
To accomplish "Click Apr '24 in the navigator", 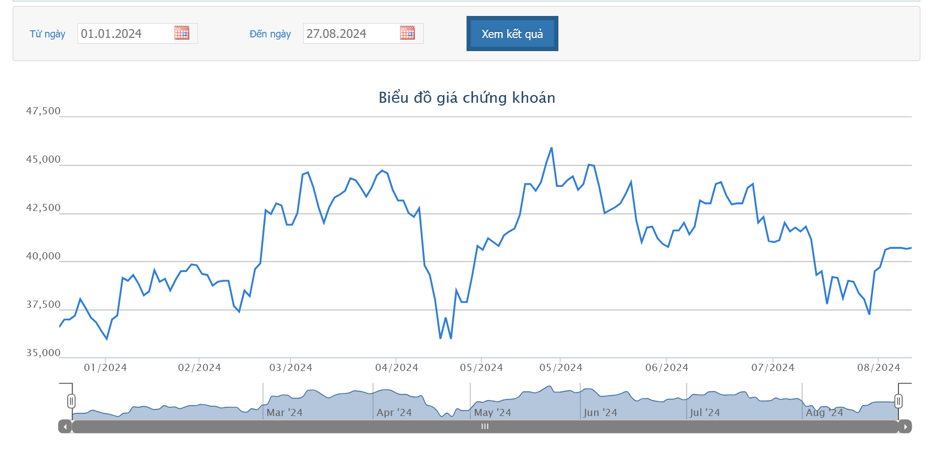I will coord(394,413).
